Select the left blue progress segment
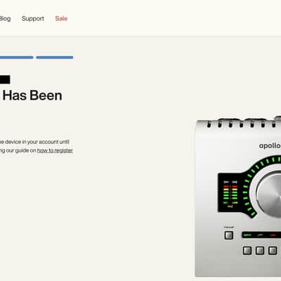Viewport: 281px width, 281px height. (x=16, y=58)
